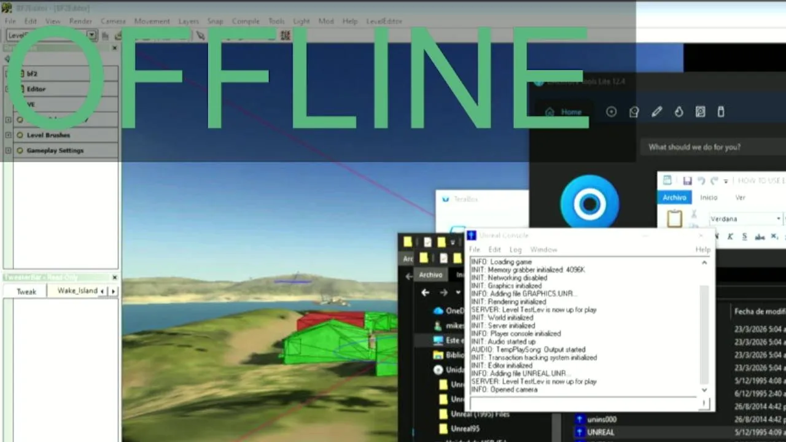Click the Unreal Console log scroll down arrow
Screen dimensions: 786x442
[704, 390]
